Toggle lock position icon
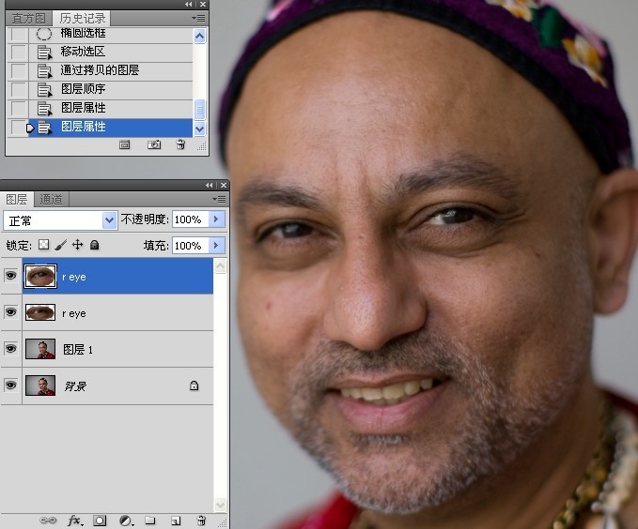Screen dimensions: 638x529 [77, 245]
